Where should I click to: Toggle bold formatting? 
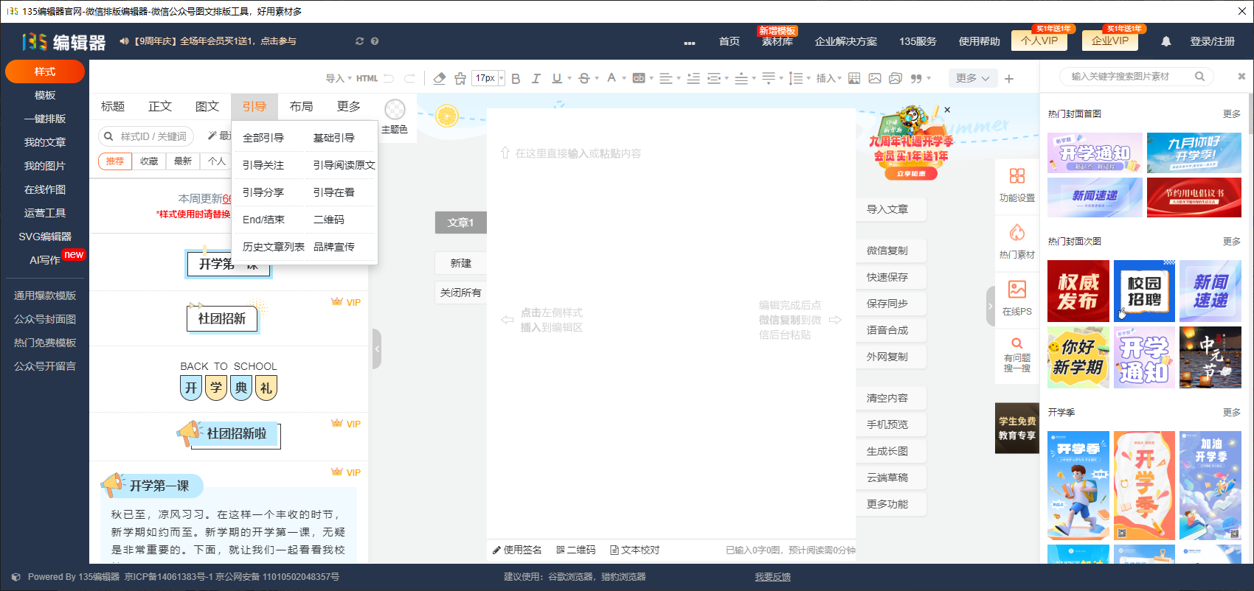pyautogui.click(x=516, y=78)
